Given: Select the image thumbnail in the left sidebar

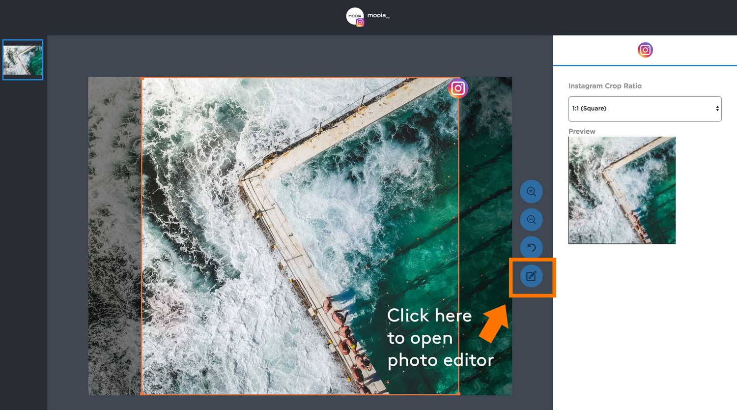Looking at the screenshot, I should [x=23, y=59].
